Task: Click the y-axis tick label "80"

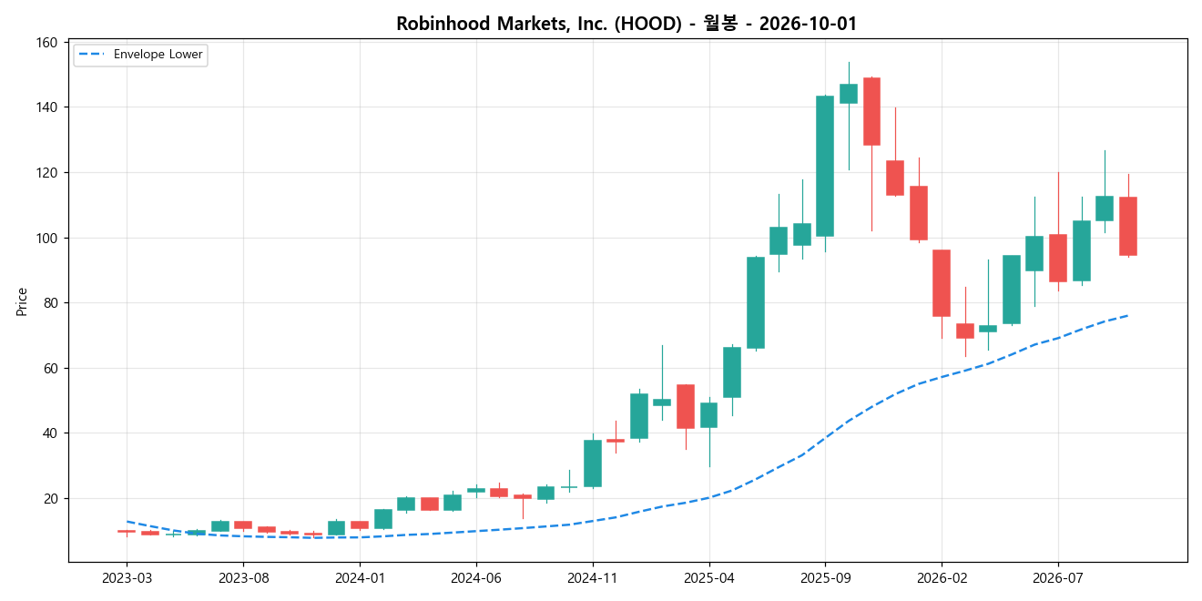Action: coord(51,303)
